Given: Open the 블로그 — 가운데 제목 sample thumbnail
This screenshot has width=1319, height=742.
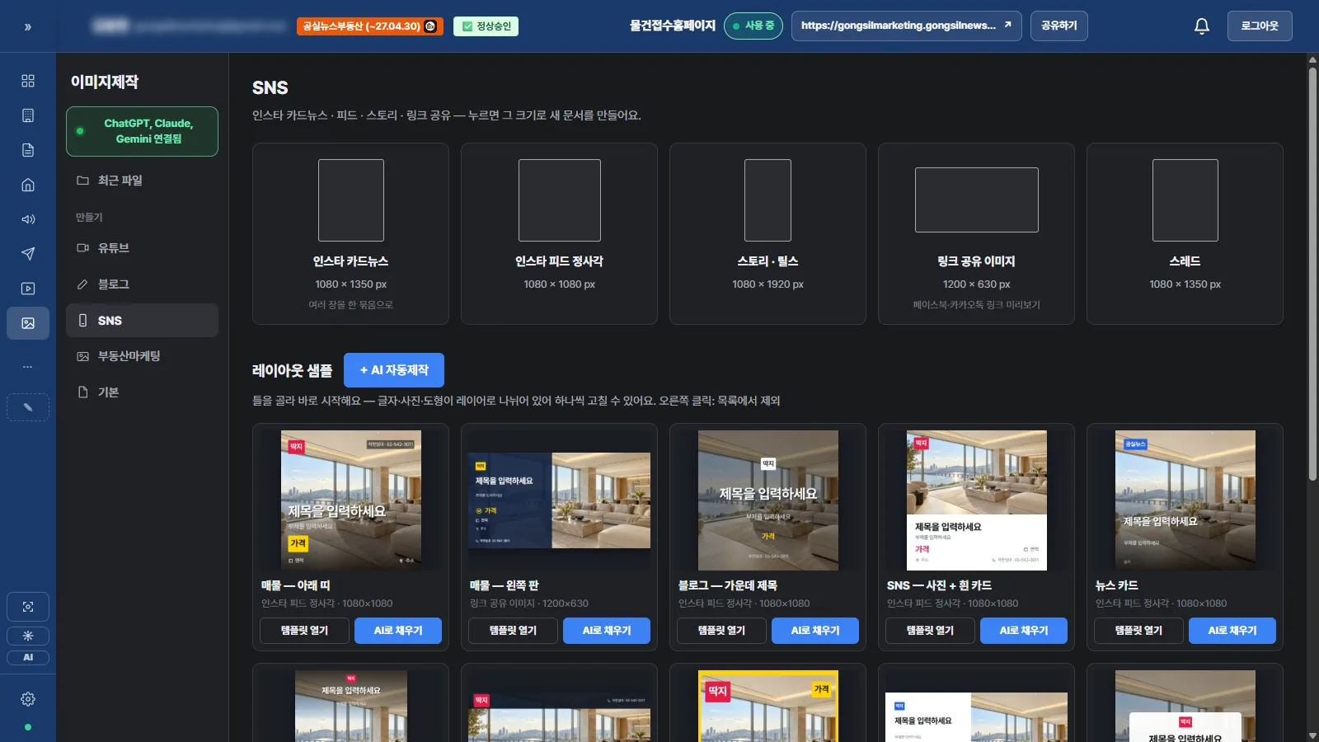Looking at the screenshot, I should coord(768,500).
